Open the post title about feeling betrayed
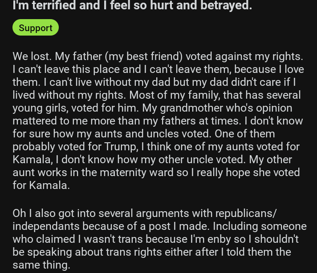This screenshot has height=273, width=317. tap(132, 6)
